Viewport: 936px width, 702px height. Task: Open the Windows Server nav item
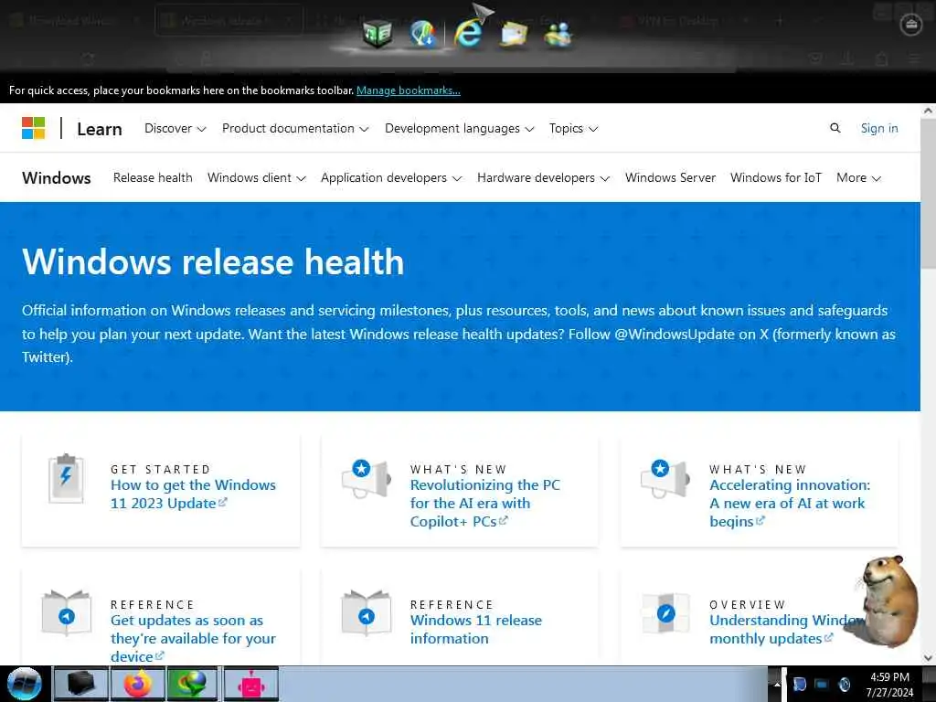[x=670, y=178]
